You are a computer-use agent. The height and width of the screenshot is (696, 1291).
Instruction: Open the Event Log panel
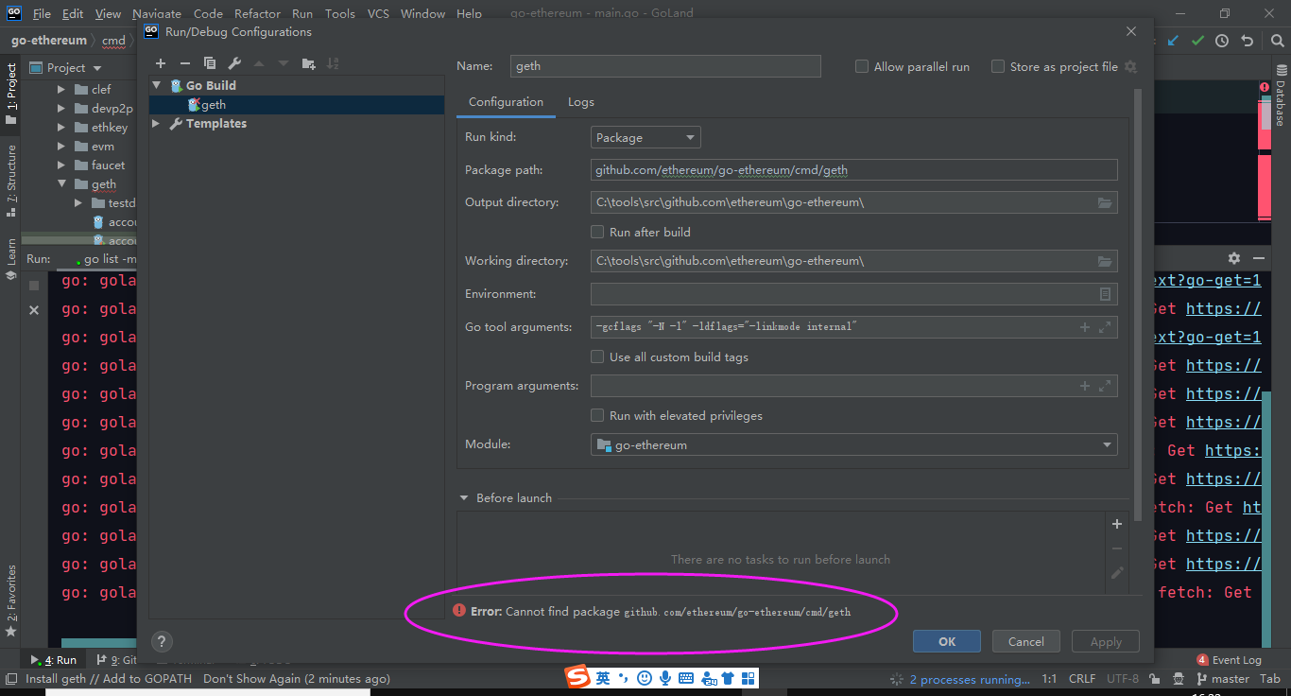point(1229,660)
